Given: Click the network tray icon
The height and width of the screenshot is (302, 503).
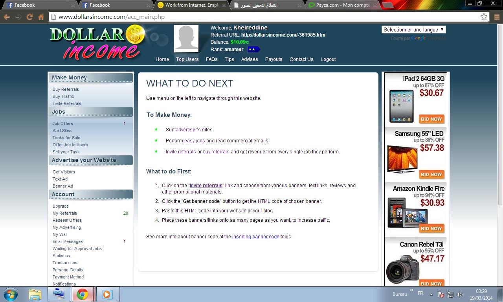Looking at the screenshot, I should click(450, 295).
